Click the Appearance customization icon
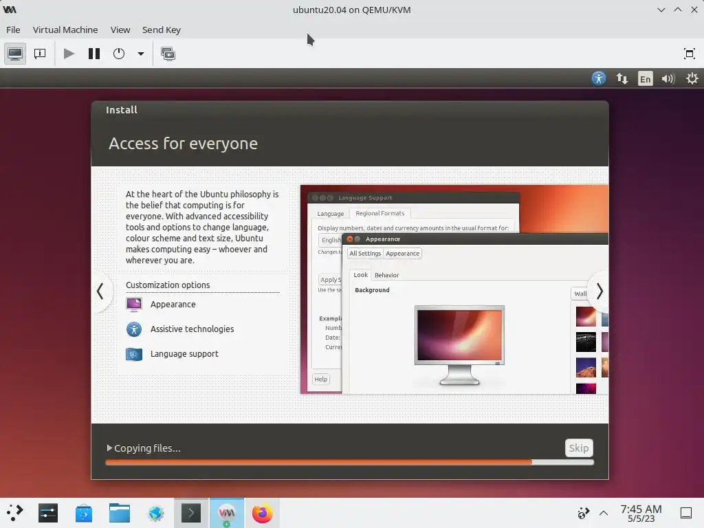704x528 pixels. [134, 305]
